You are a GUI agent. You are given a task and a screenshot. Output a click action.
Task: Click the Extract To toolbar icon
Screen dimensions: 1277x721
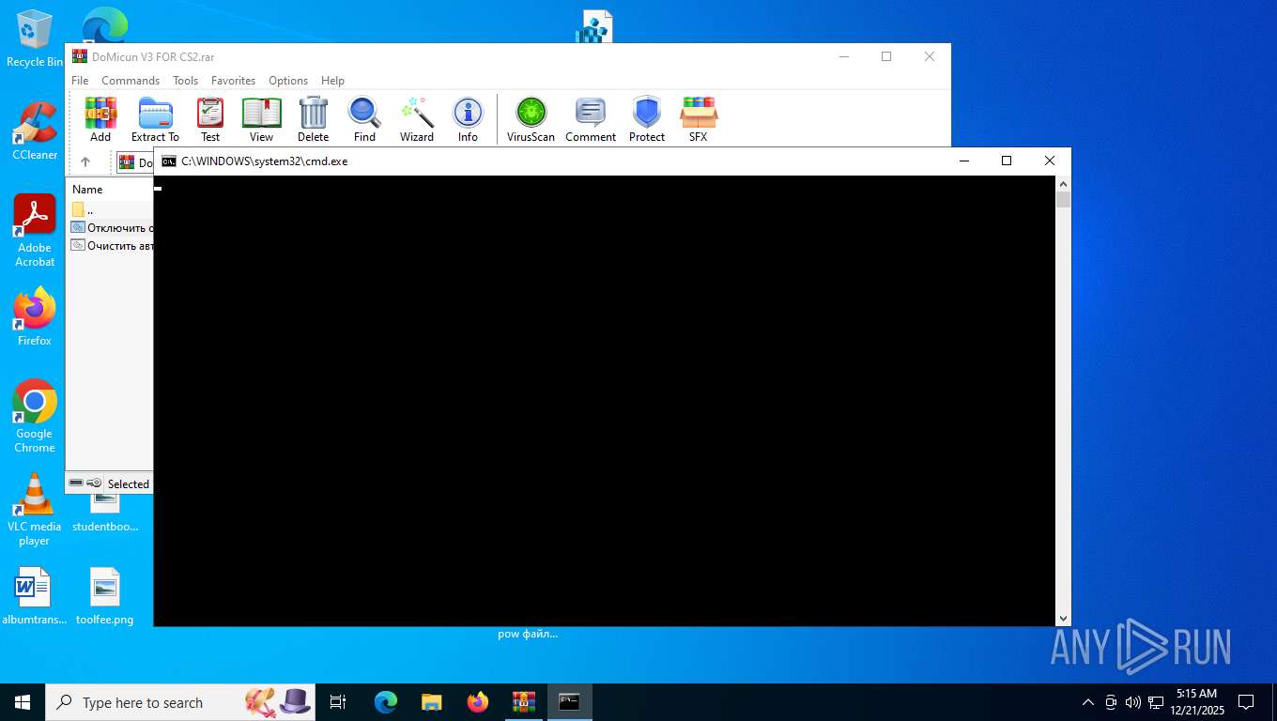155,119
